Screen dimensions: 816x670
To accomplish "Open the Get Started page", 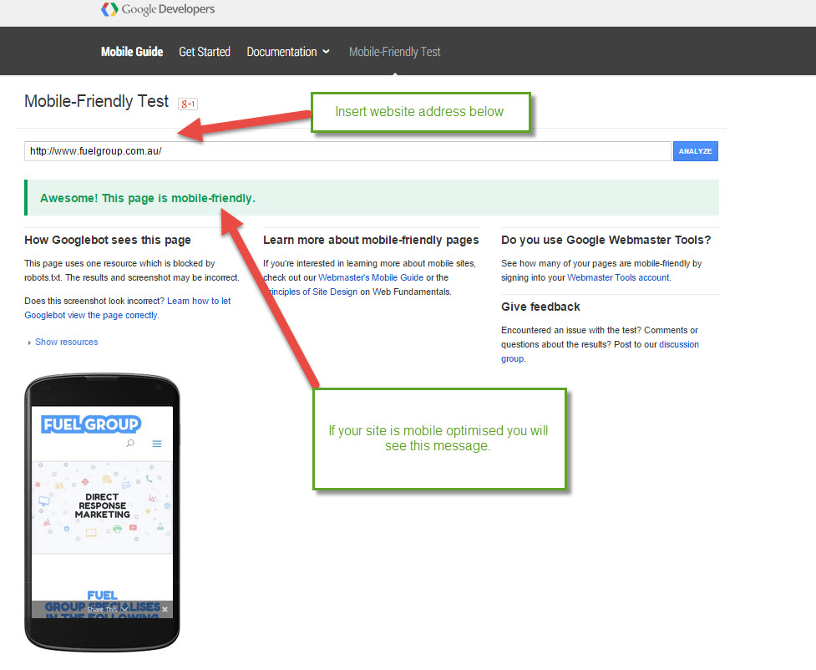I will pos(205,52).
